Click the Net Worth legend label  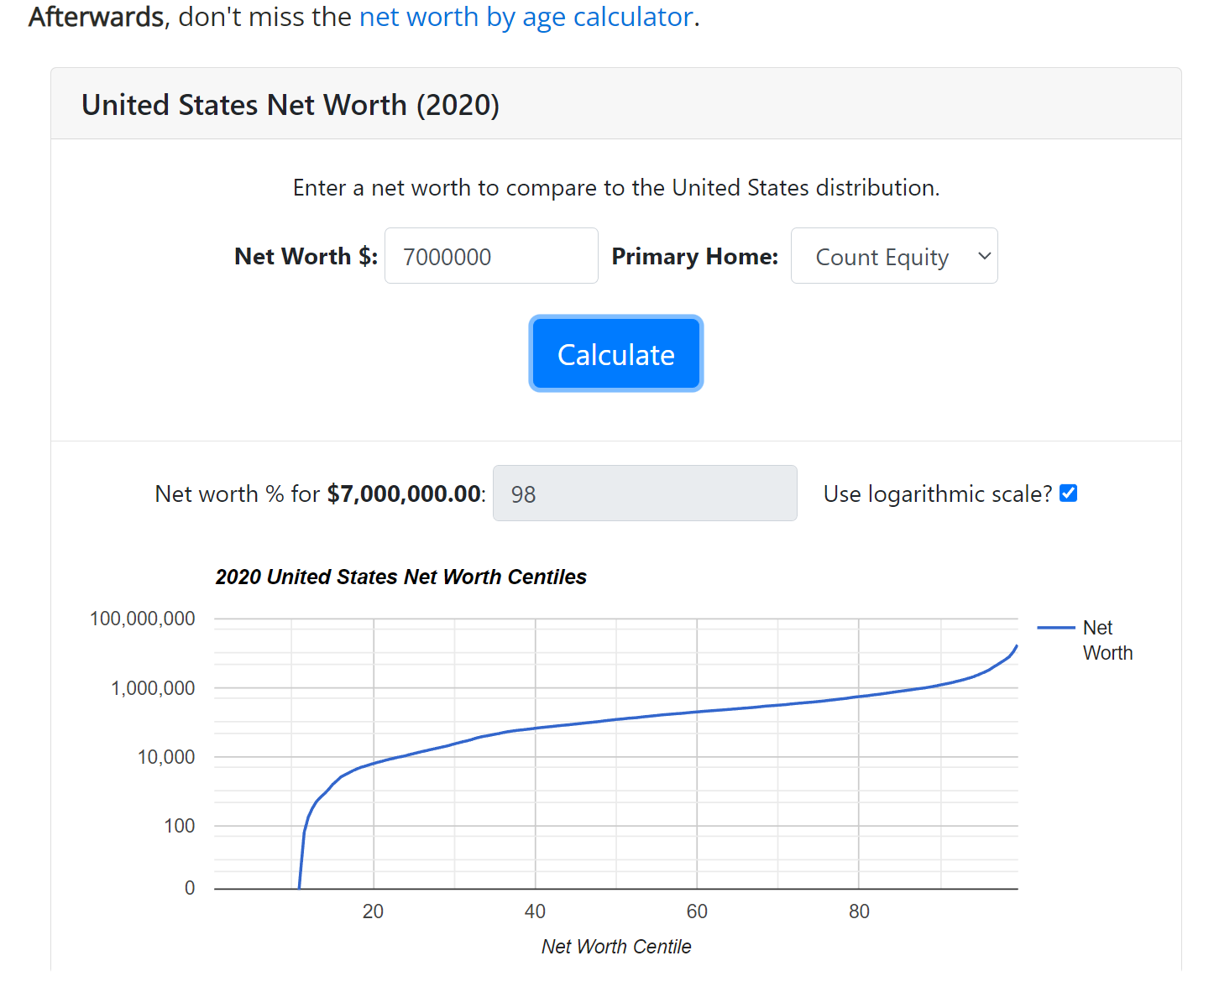(x=1107, y=640)
